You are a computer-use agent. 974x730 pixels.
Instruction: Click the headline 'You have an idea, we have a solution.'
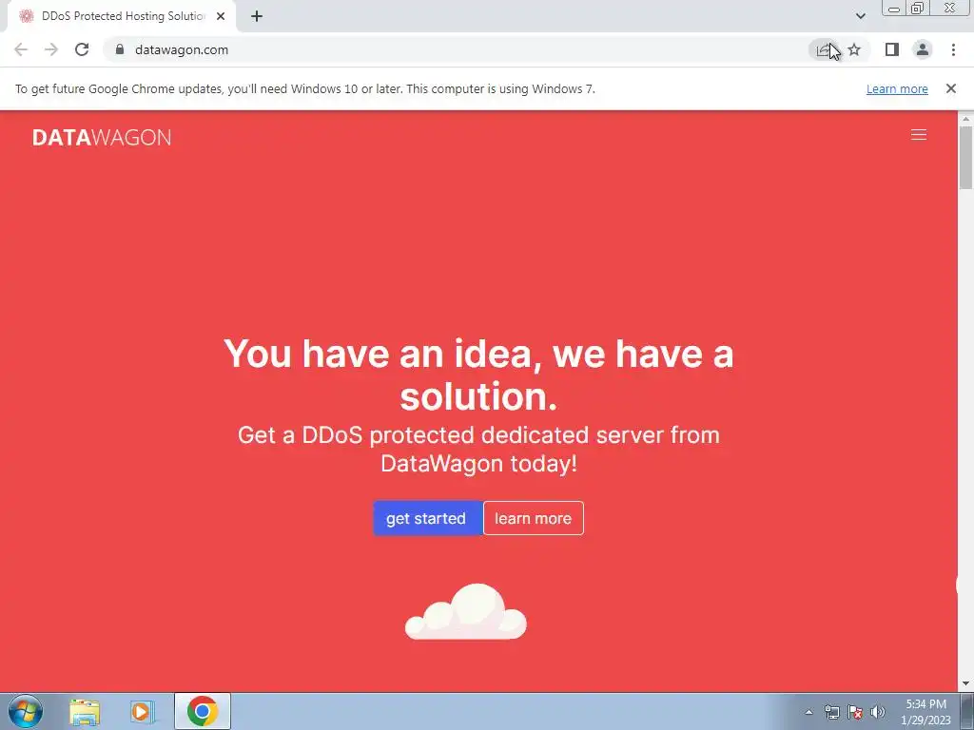click(x=478, y=375)
